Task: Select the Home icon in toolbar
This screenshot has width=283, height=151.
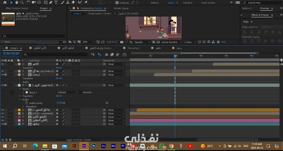Action: pos(5,2)
